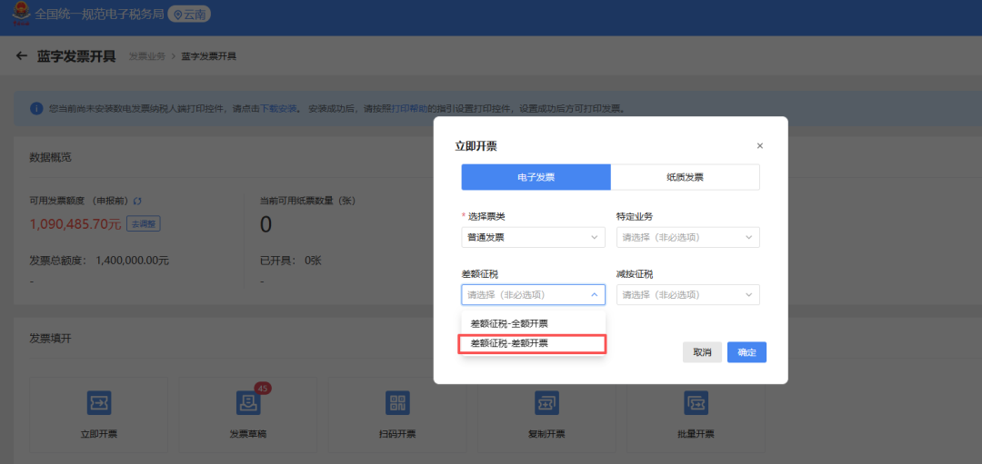
Task: Click the 取消 button
Action: click(702, 352)
